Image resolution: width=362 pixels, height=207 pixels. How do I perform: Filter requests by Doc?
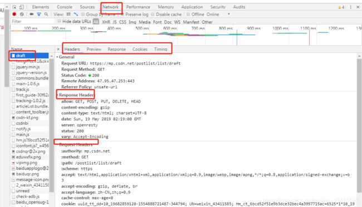pos(168,22)
